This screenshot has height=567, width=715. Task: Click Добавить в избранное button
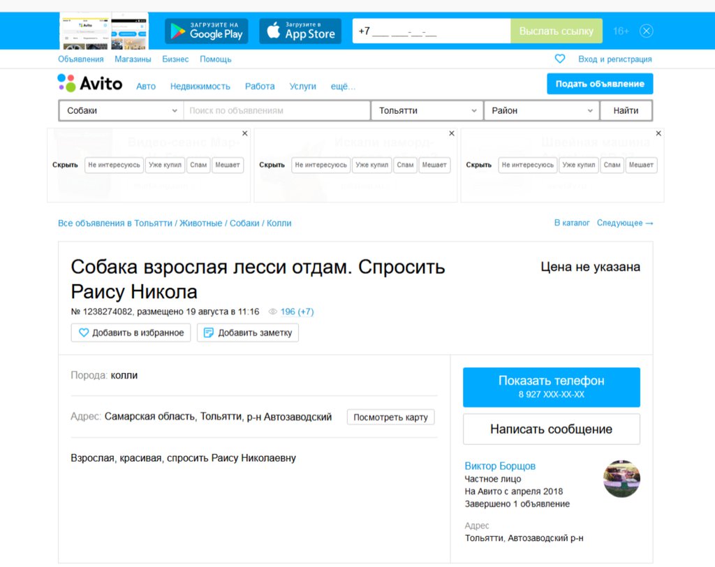tap(131, 332)
